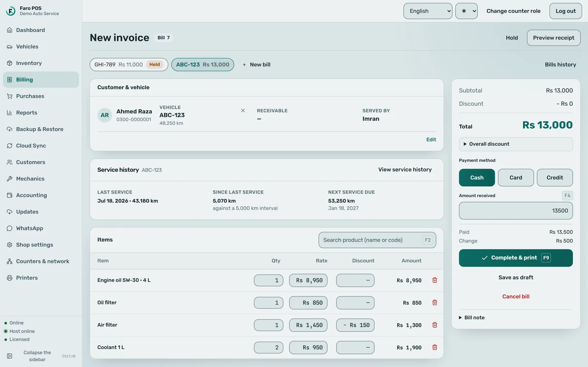Open View service history link

[x=405, y=170]
